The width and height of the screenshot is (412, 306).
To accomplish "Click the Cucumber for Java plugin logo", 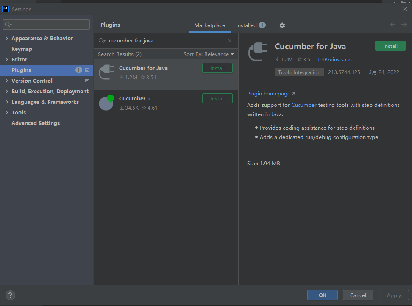I will (x=106, y=72).
